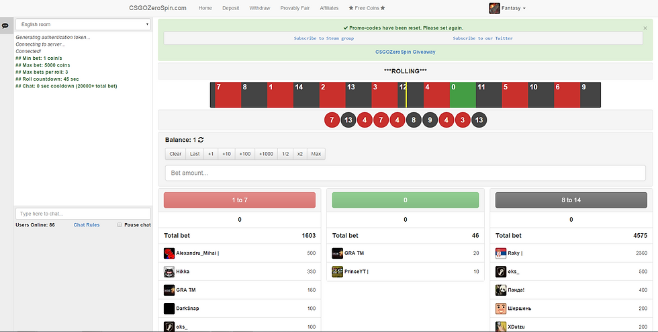Open the Free Coins page
This screenshot has width=658, height=332.
pyautogui.click(x=367, y=8)
